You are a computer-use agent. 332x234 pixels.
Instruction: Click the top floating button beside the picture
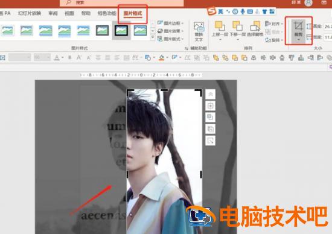coord(211,94)
